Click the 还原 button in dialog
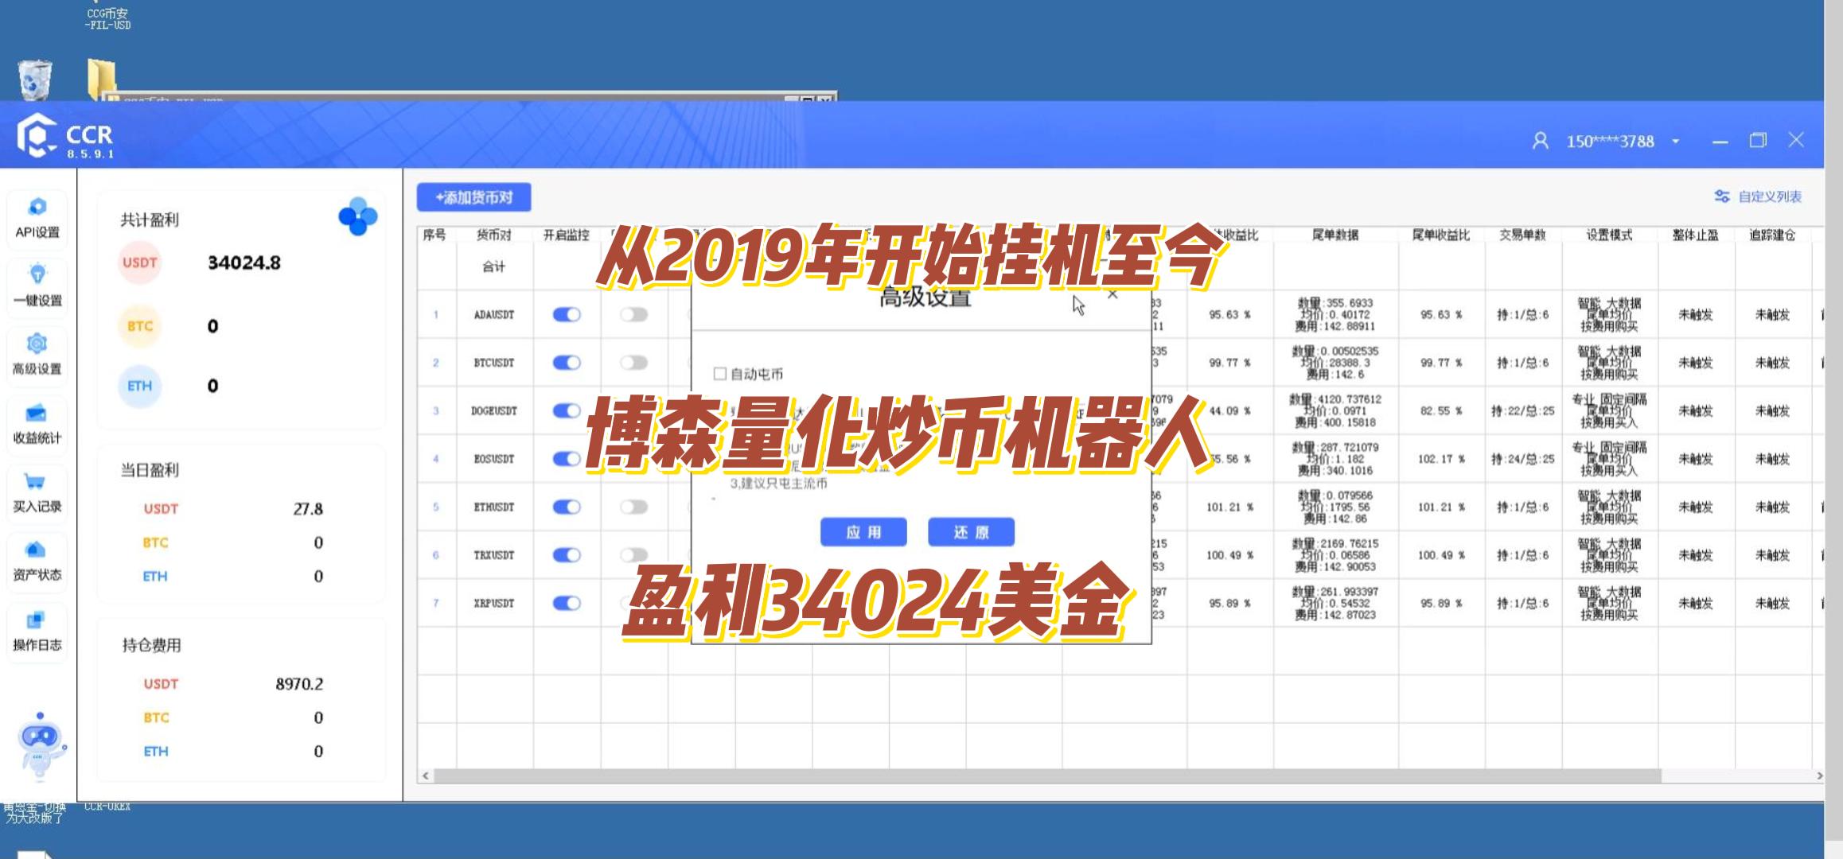 (971, 532)
